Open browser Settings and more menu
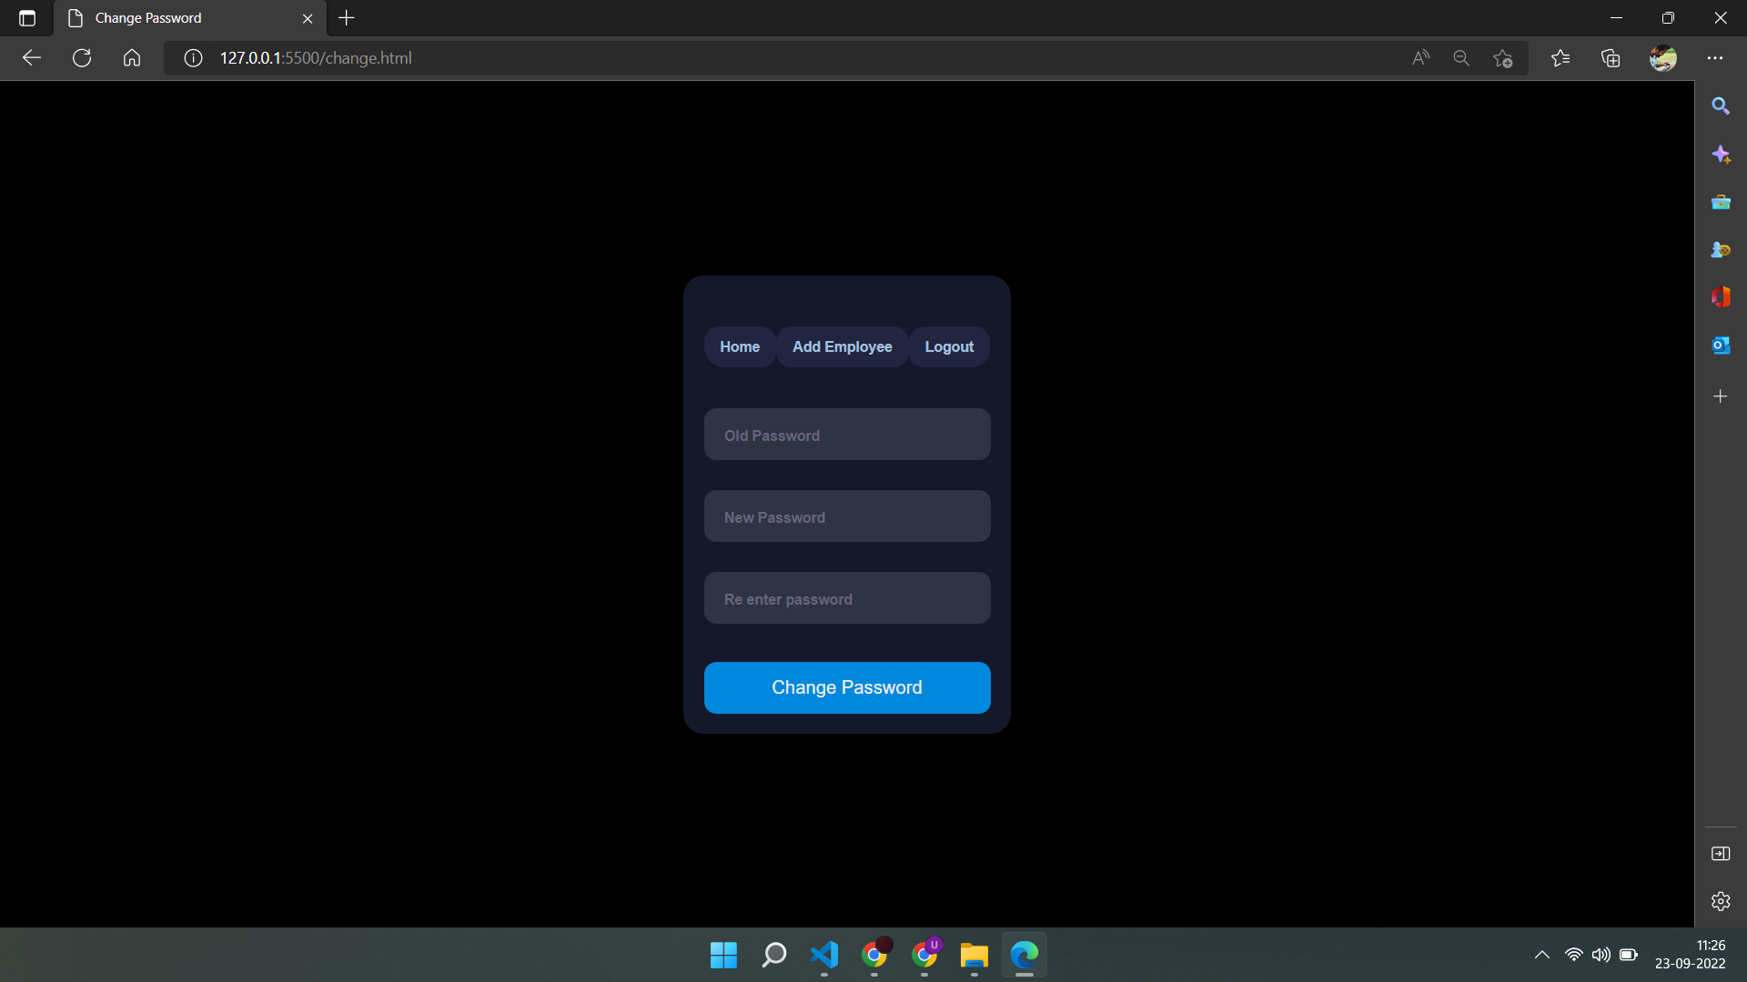This screenshot has width=1747, height=982. point(1716,57)
